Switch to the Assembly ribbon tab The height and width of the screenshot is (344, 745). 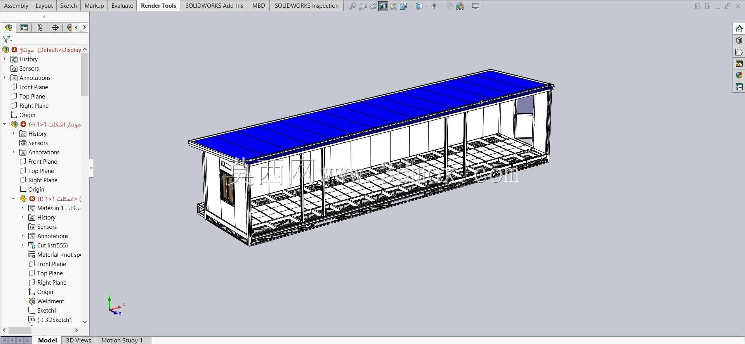coord(16,6)
